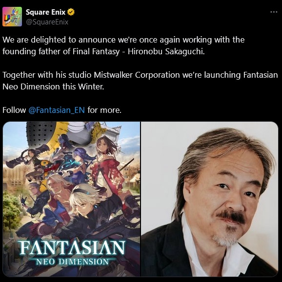Image resolution: width=282 pixels, height=282 pixels.
Task: Click the Square Enix display name
Action: (45, 12)
